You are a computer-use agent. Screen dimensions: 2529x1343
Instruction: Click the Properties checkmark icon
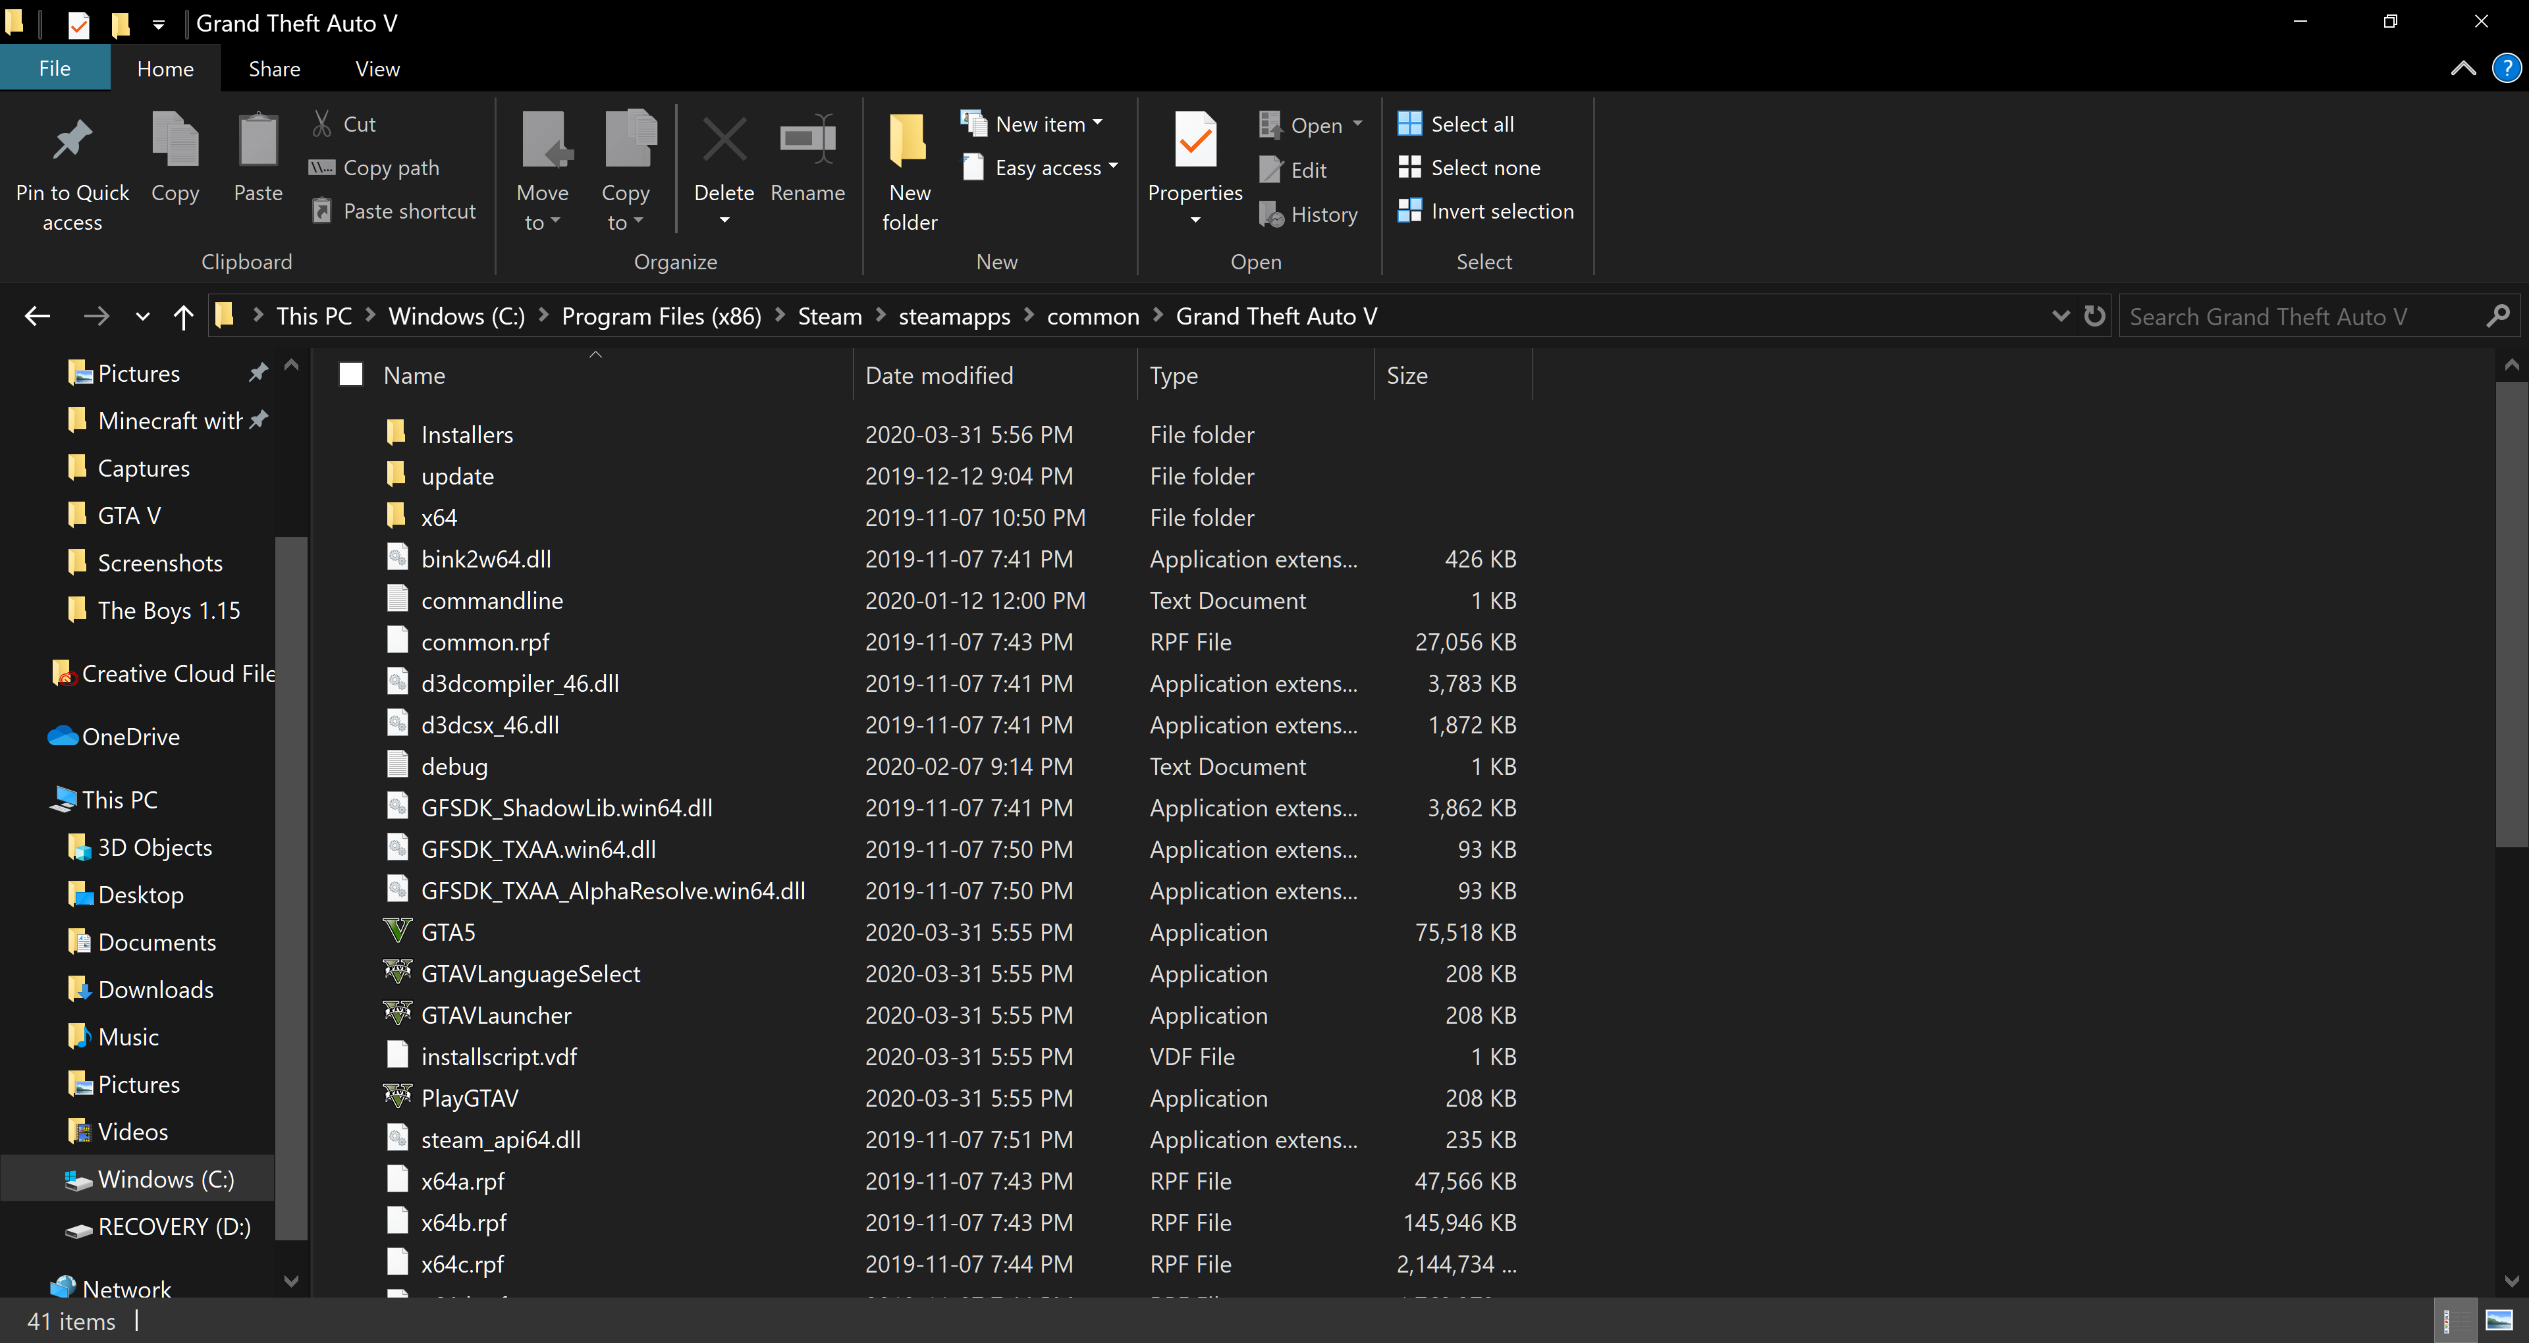(x=1195, y=140)
